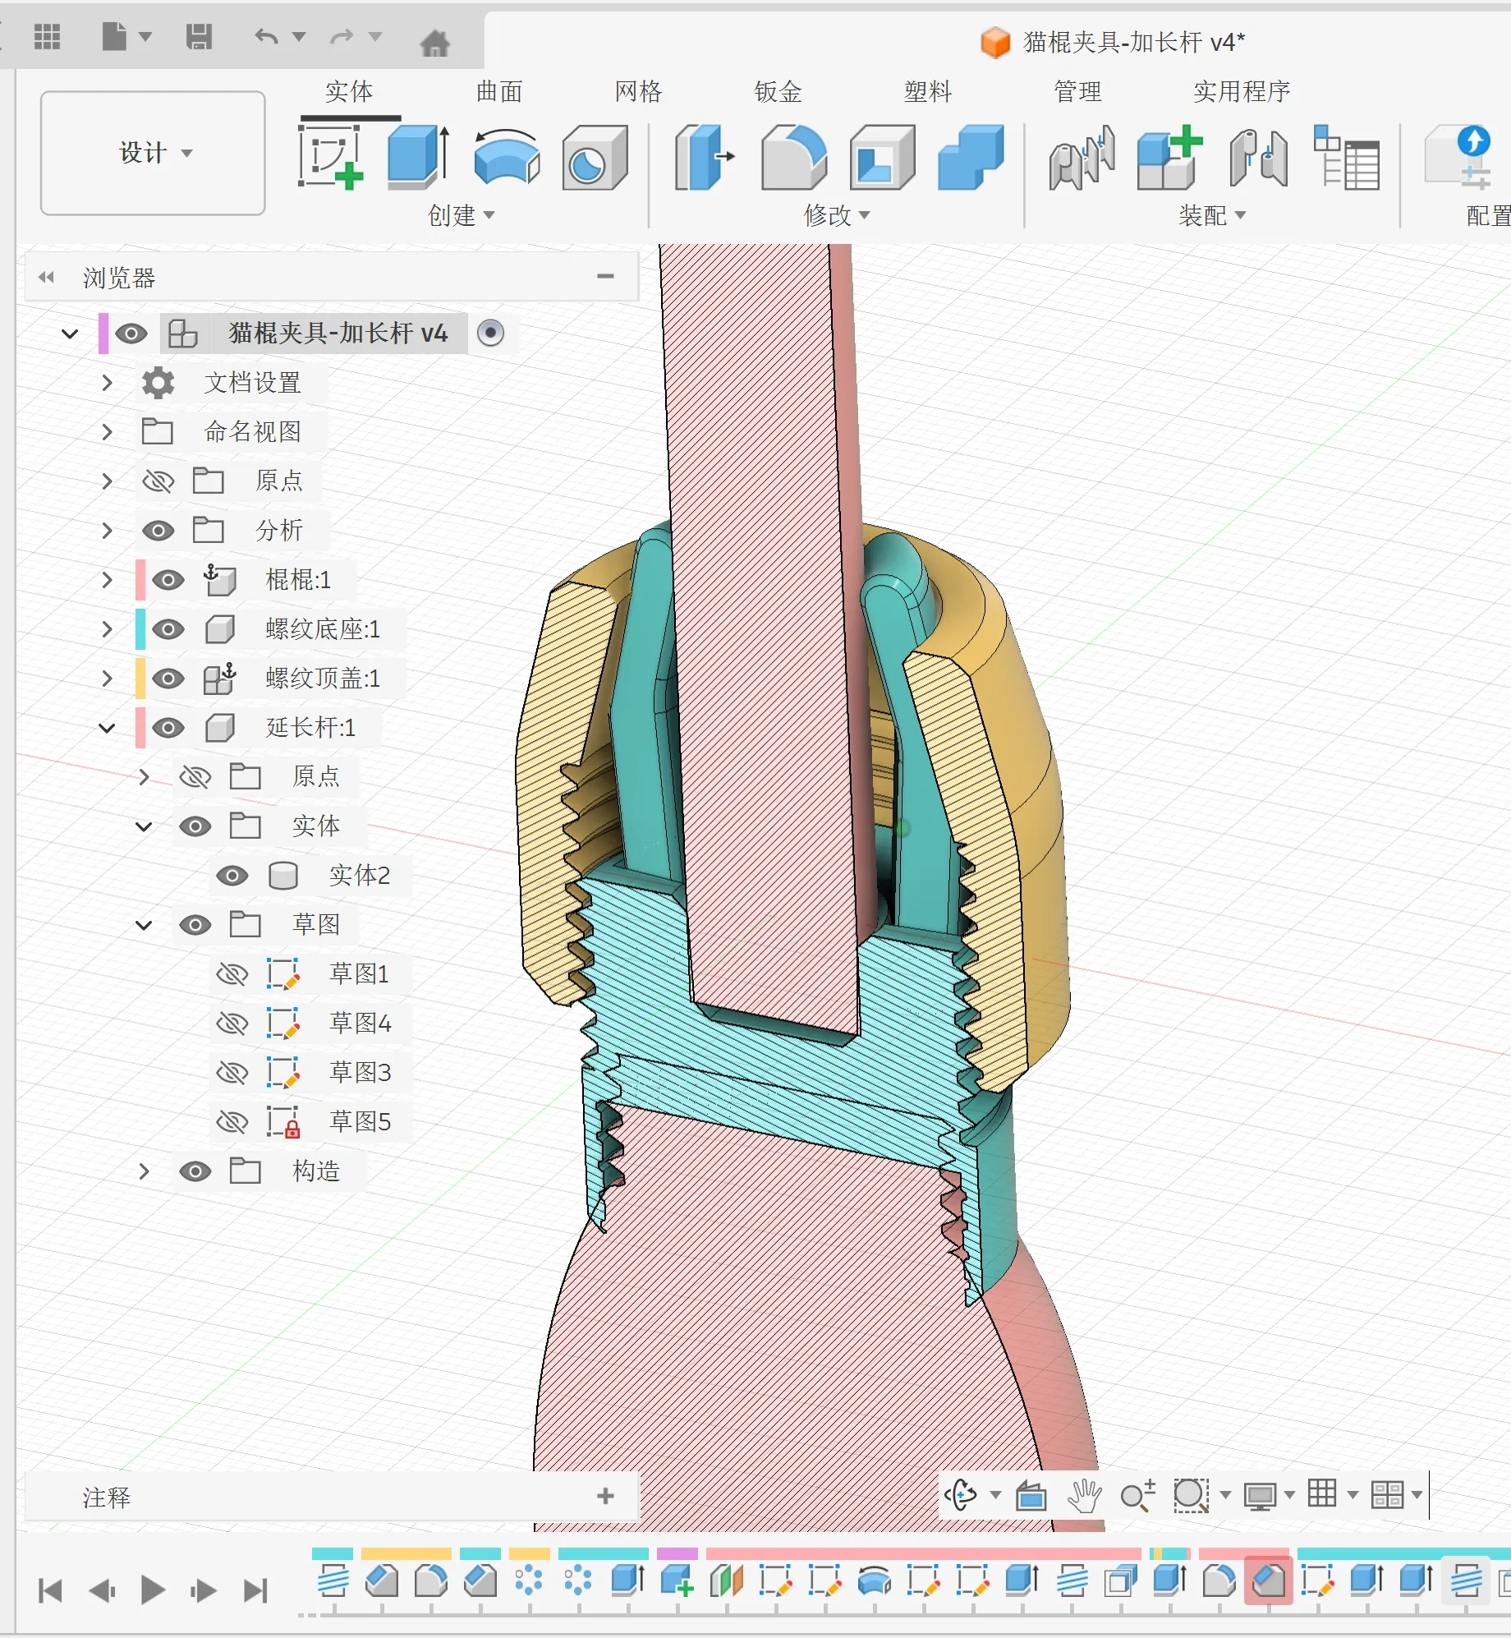Choose the Fillet tool icon
The height and width of the screenshot is (1638, 1511).
794,156
